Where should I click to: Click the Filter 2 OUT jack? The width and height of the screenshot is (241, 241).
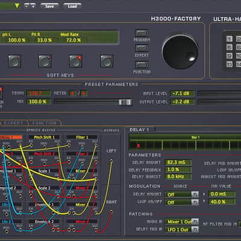pyautogui.click(x=96, y=162)
